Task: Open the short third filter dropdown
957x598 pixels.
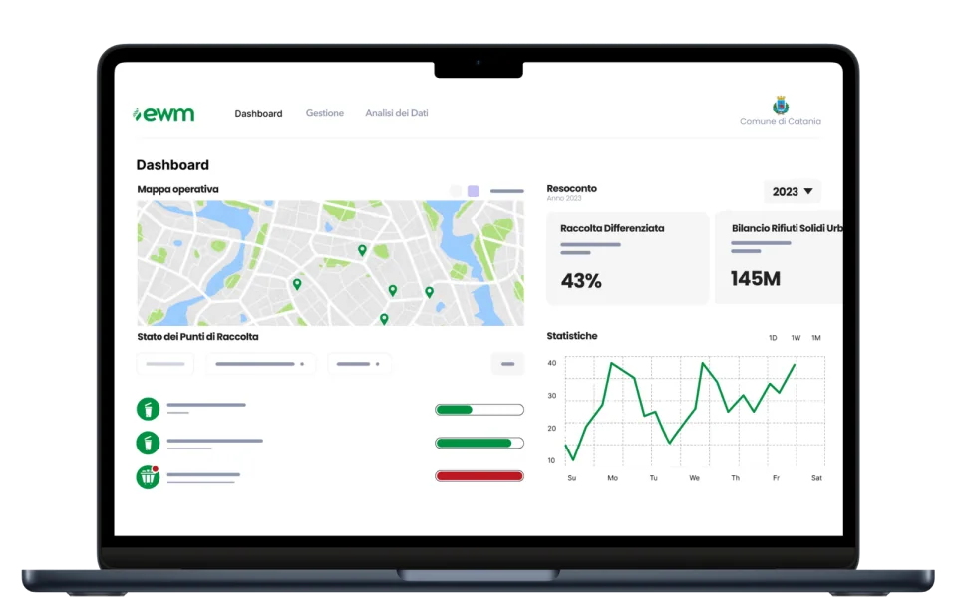Action: (359, 364)
